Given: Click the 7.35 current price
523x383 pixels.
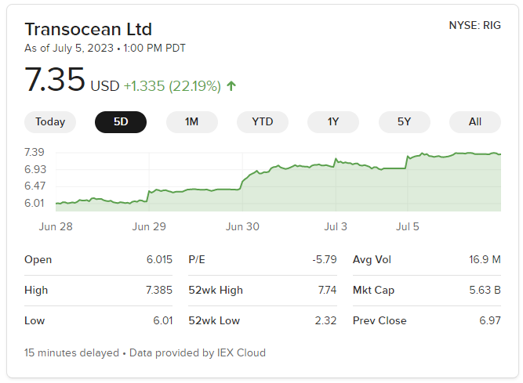Looking at the screenshot, I should [x=55, y=79].
